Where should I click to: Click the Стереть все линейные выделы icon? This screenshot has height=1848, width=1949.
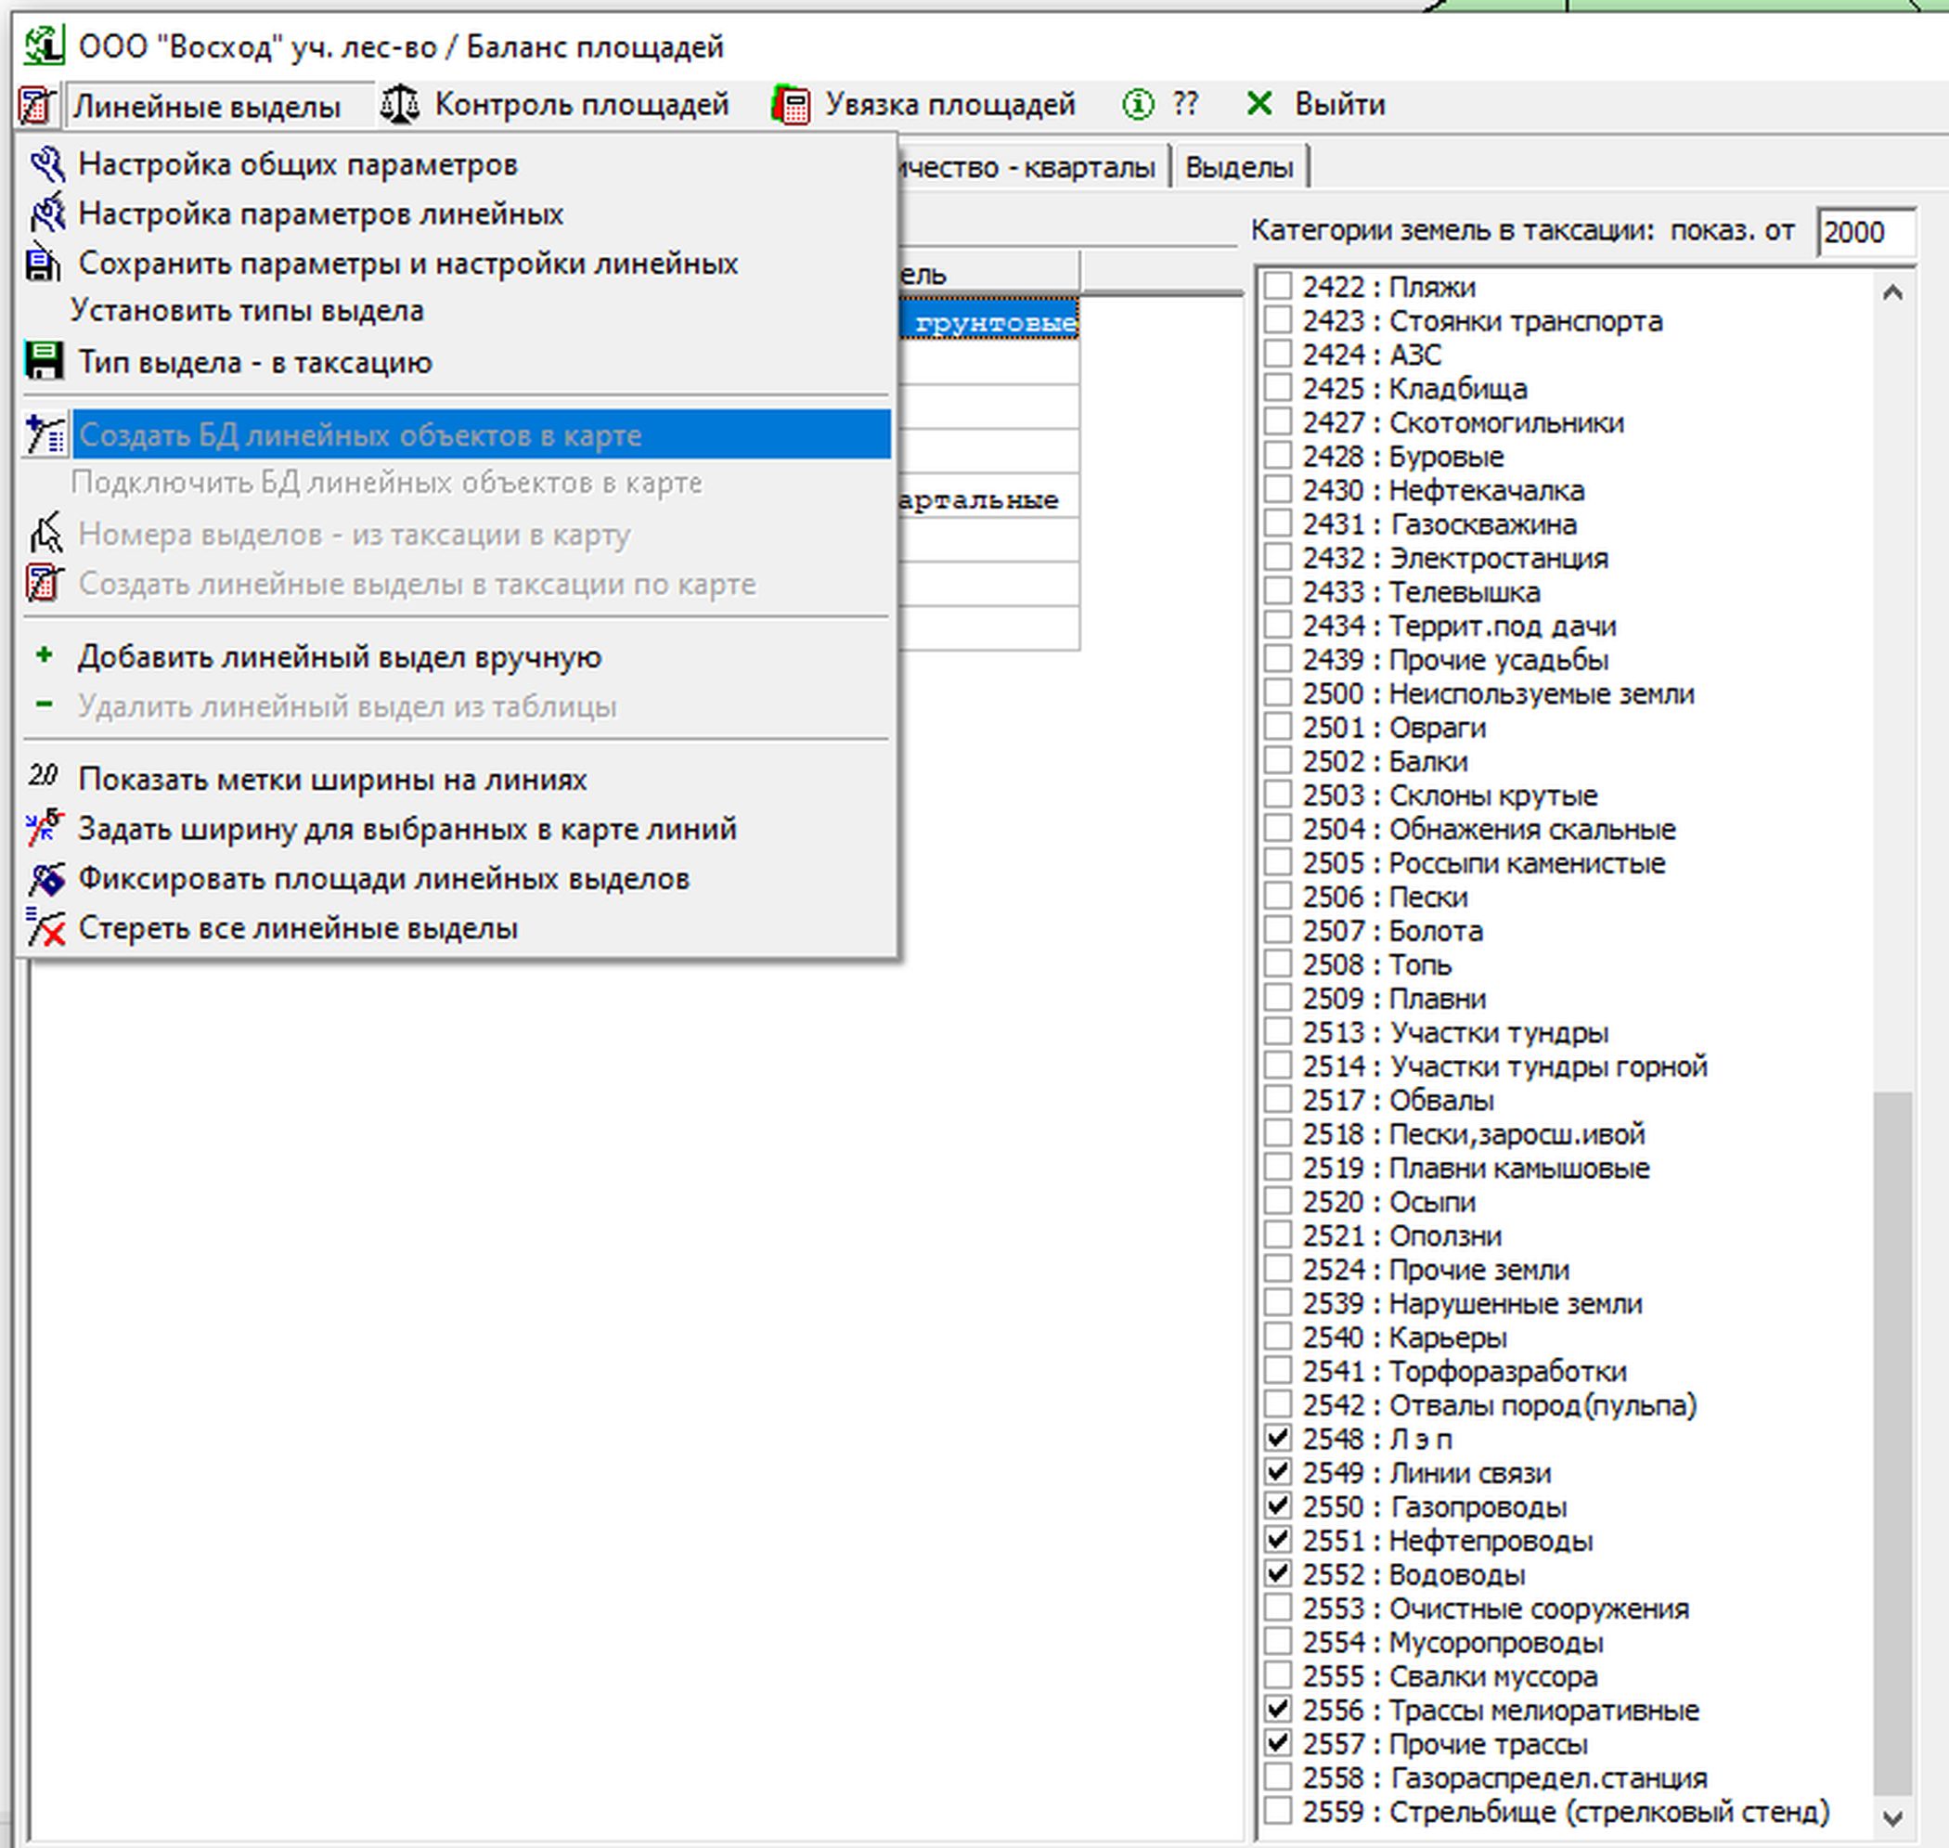click(x=45, y=928)
